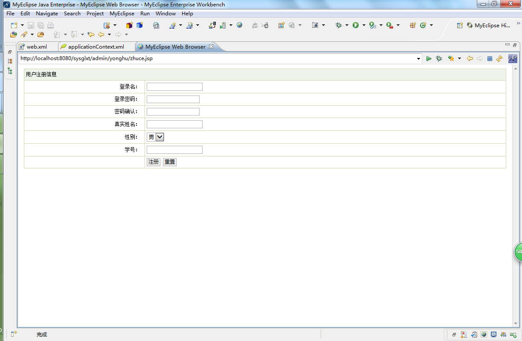This screenshot has height=341, width=522.
Task: Click the Open Perspective icon
Action: tap(460, 26)
